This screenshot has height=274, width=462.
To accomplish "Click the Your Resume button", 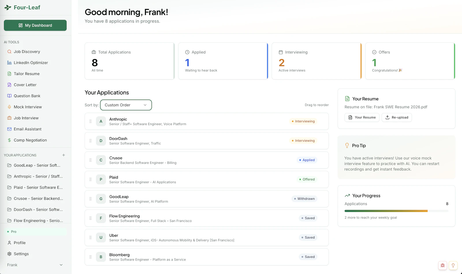I will (x=362, y=118).
